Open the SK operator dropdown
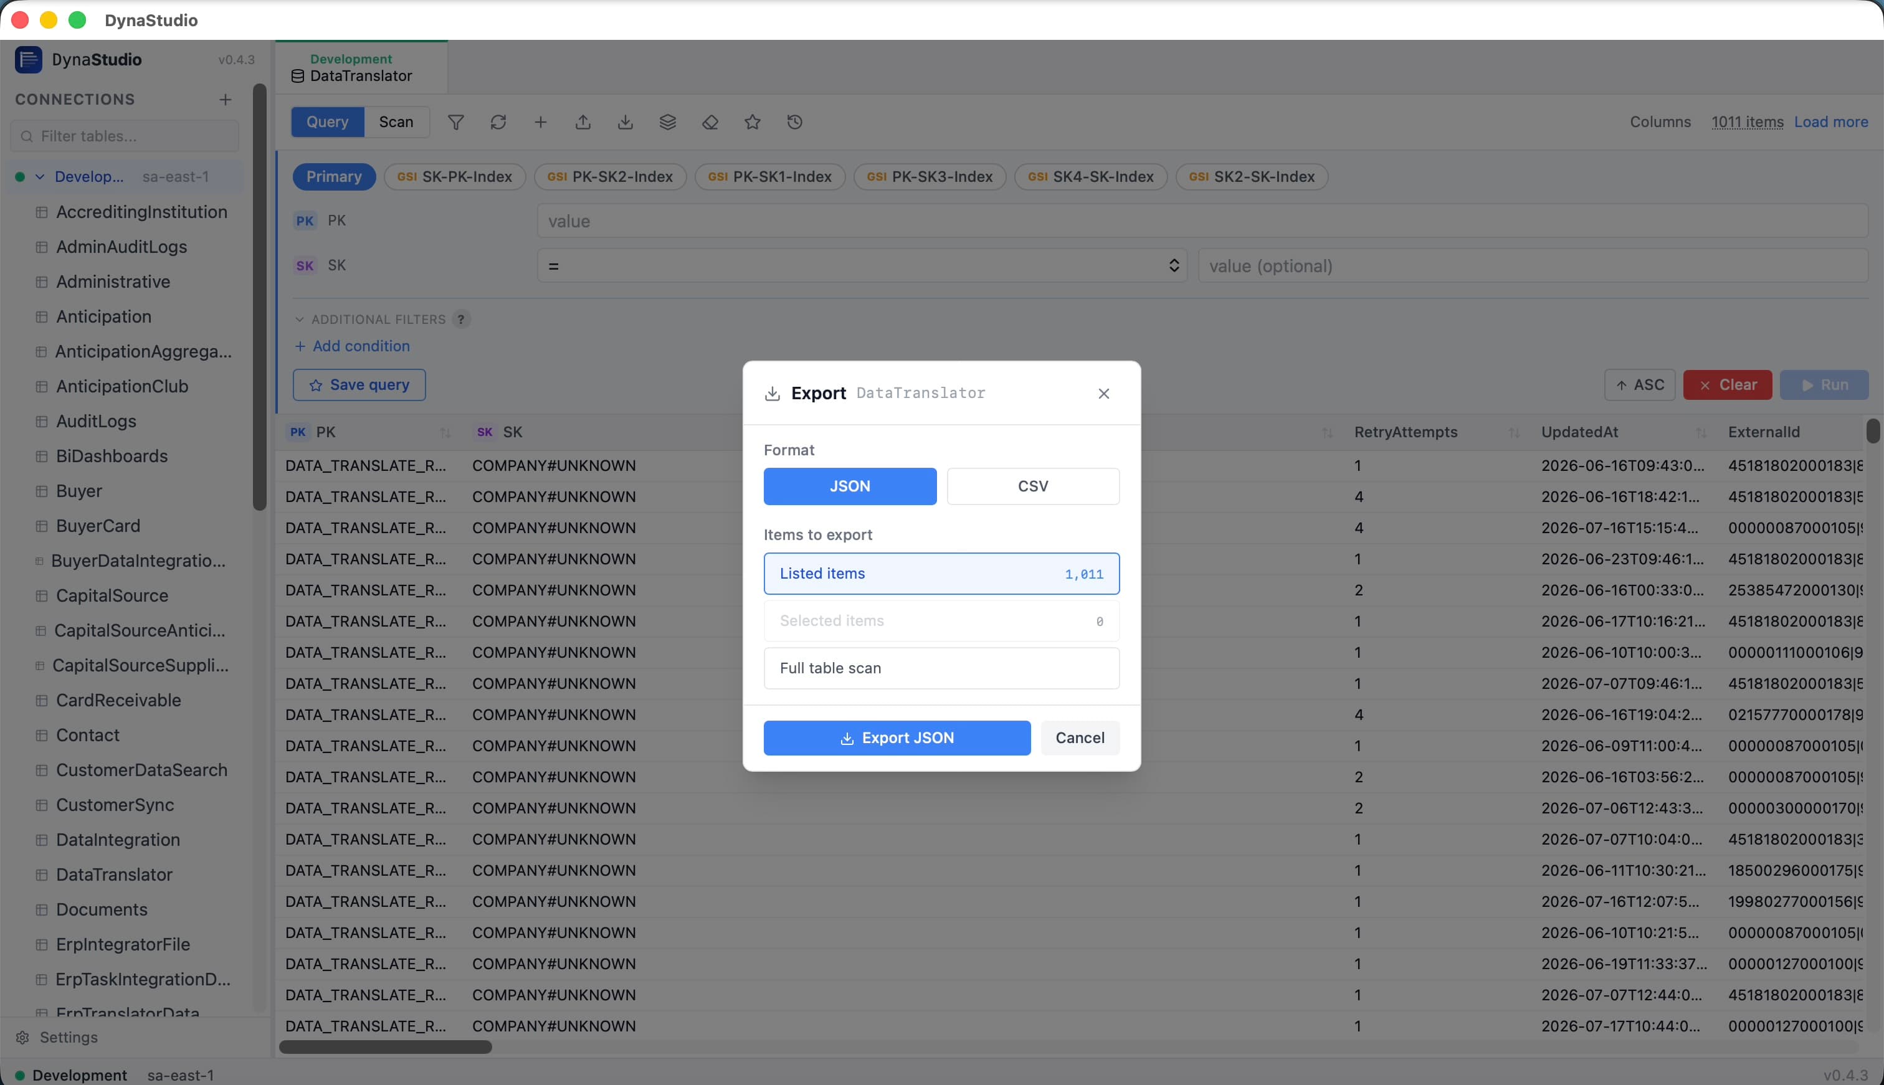 pyautogui.click(x=862, y=266)
